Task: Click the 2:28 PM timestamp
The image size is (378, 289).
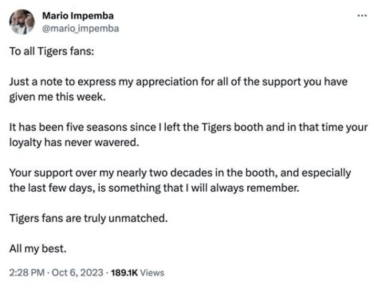Action: click(x=26, y=273)
